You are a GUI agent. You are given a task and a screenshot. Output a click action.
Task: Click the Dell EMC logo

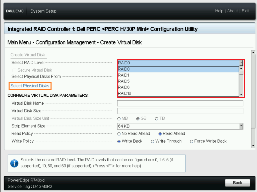click(x=15, y=11)
